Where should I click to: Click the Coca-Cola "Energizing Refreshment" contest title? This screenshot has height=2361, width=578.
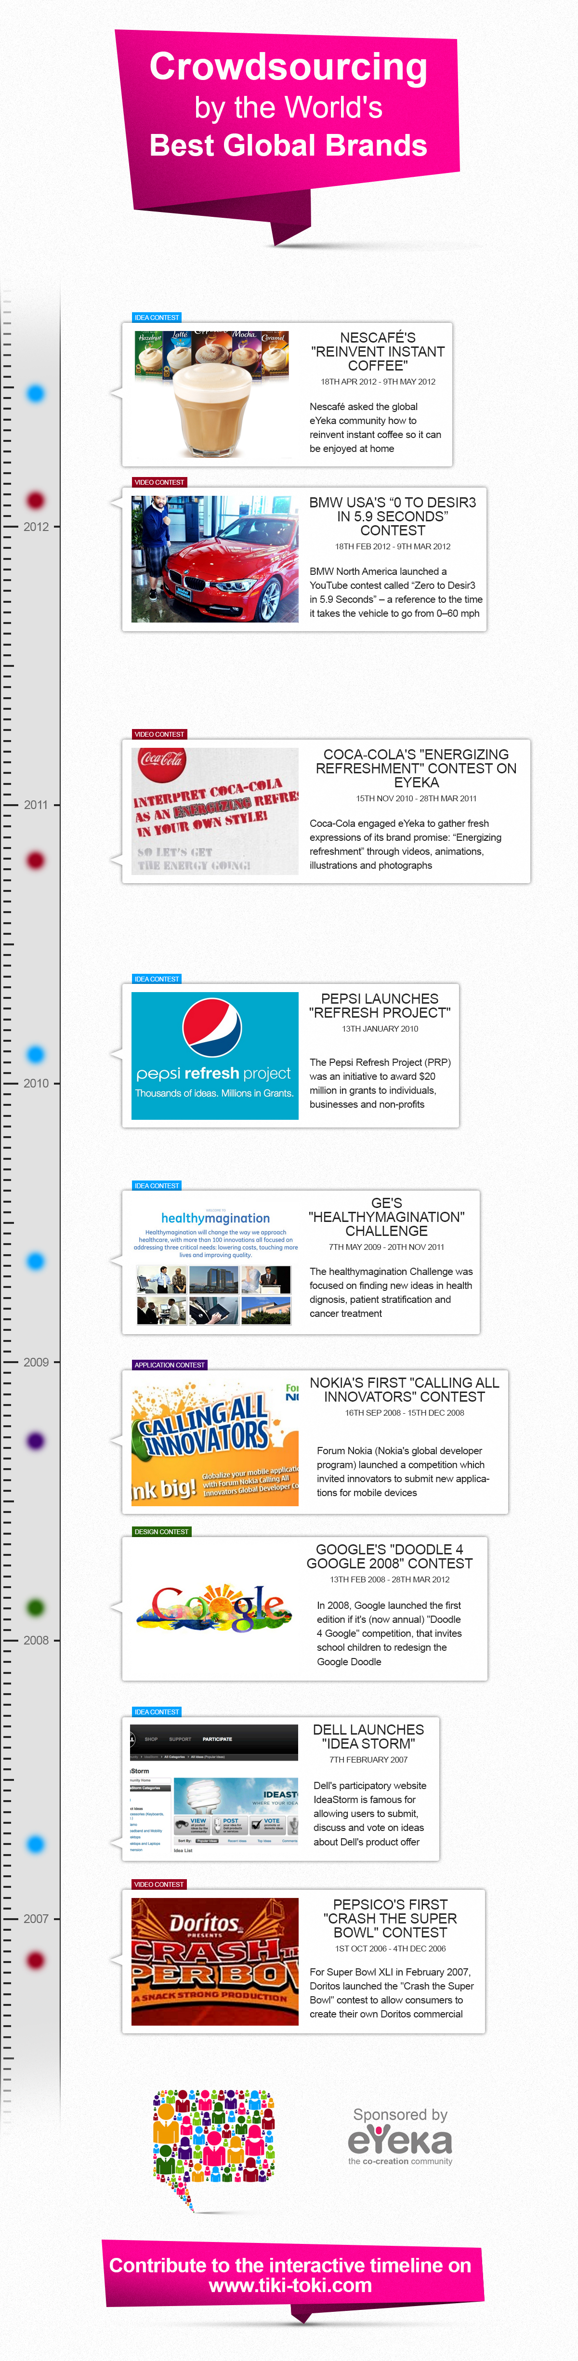(416, 768)
